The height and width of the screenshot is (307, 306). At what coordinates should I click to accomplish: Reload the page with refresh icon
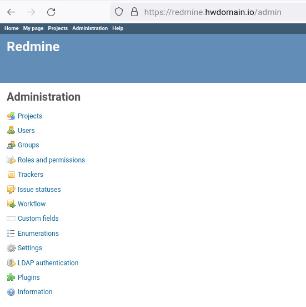51,12
